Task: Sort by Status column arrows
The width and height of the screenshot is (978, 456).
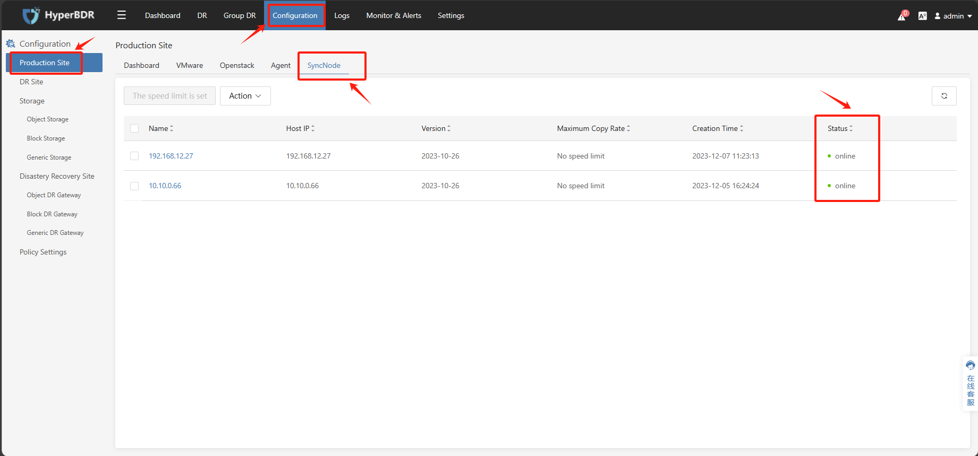Action: click(x=851, y=128)
